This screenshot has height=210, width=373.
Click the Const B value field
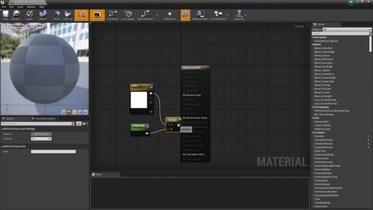click(41, 139)
